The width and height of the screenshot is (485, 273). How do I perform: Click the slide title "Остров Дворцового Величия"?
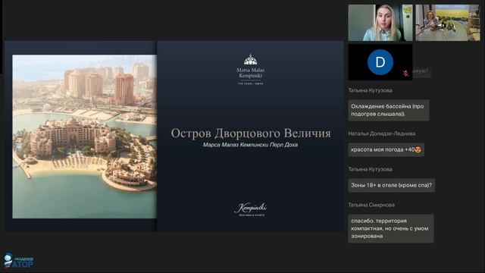point(251,133)
